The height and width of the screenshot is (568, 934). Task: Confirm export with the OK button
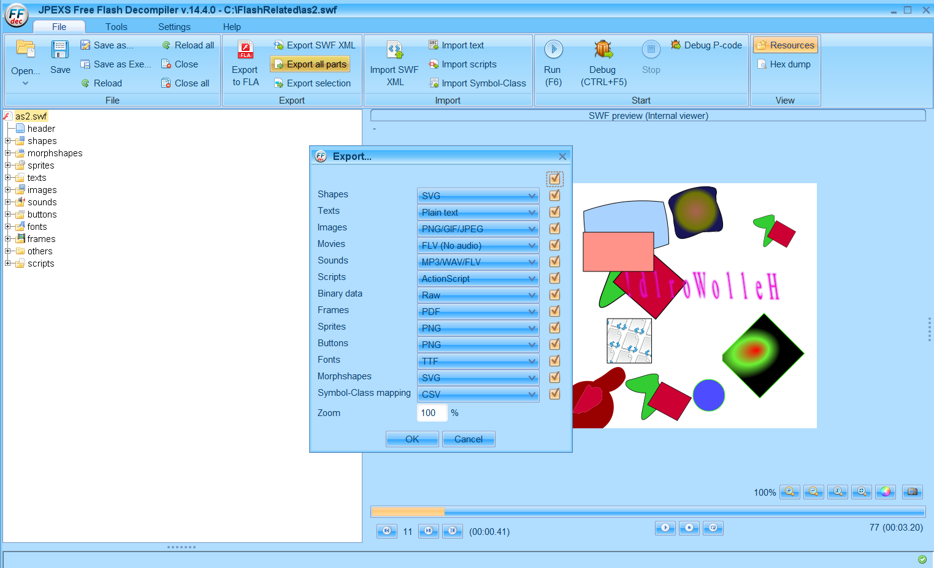[412, 439]
